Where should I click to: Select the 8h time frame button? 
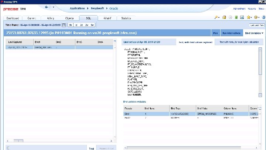coord(71,25)
